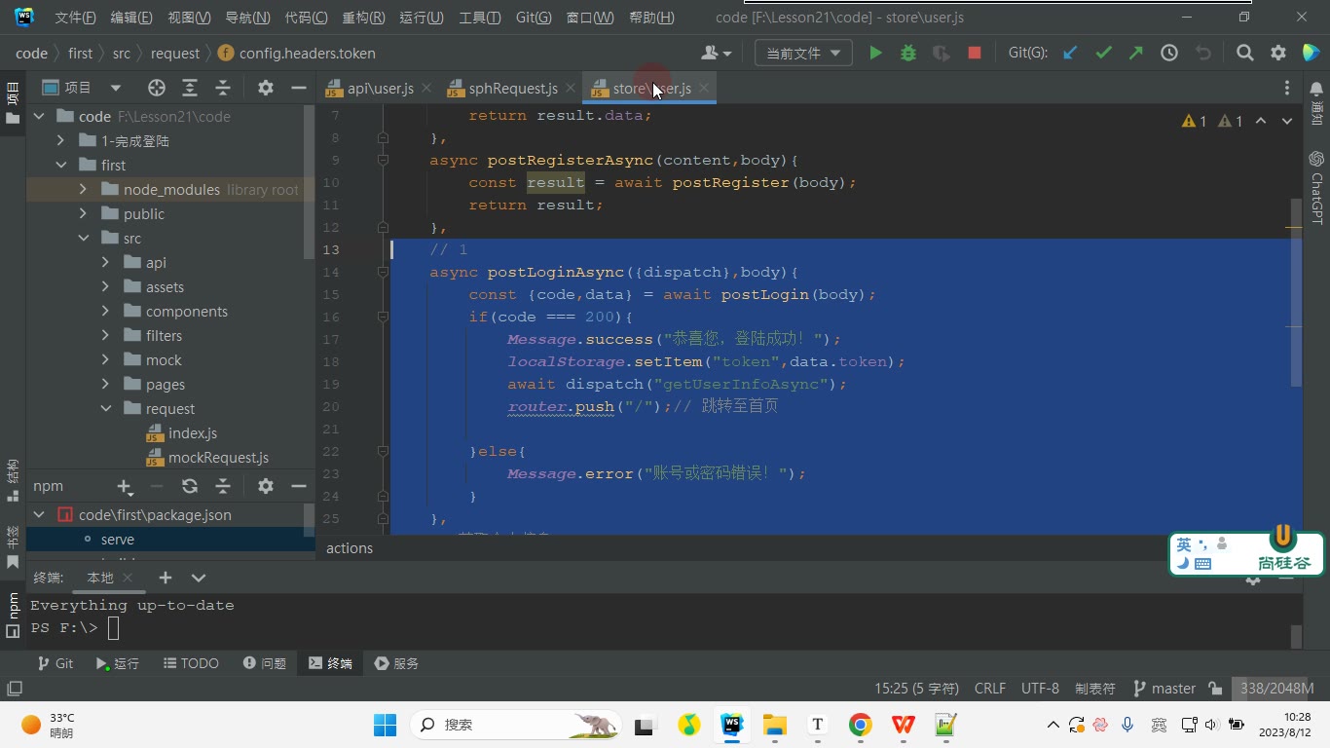Start debugging with the bug icon
Screen dimensions: 1330x748
pos(908,54)
